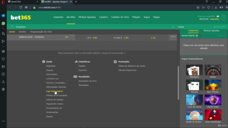The height and width of the screenshot is (128, 228).
Task: Open start page grid button in toolbar
Action: [x=26, y=7]
